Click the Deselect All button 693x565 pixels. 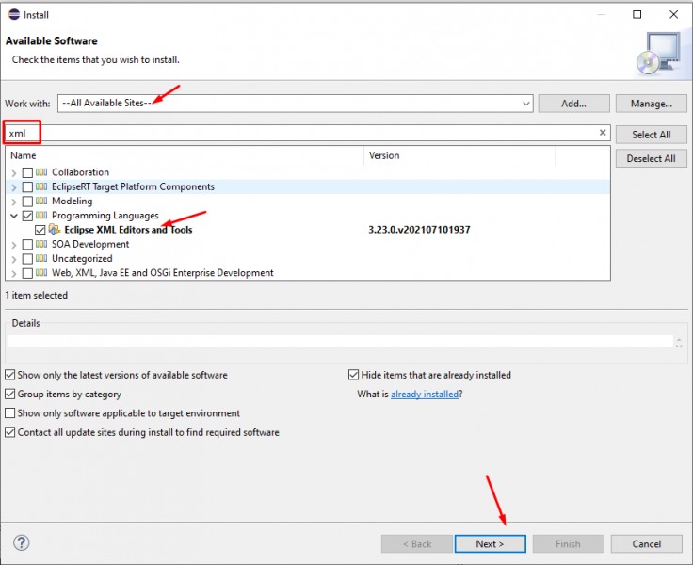(x=651, y=158)
